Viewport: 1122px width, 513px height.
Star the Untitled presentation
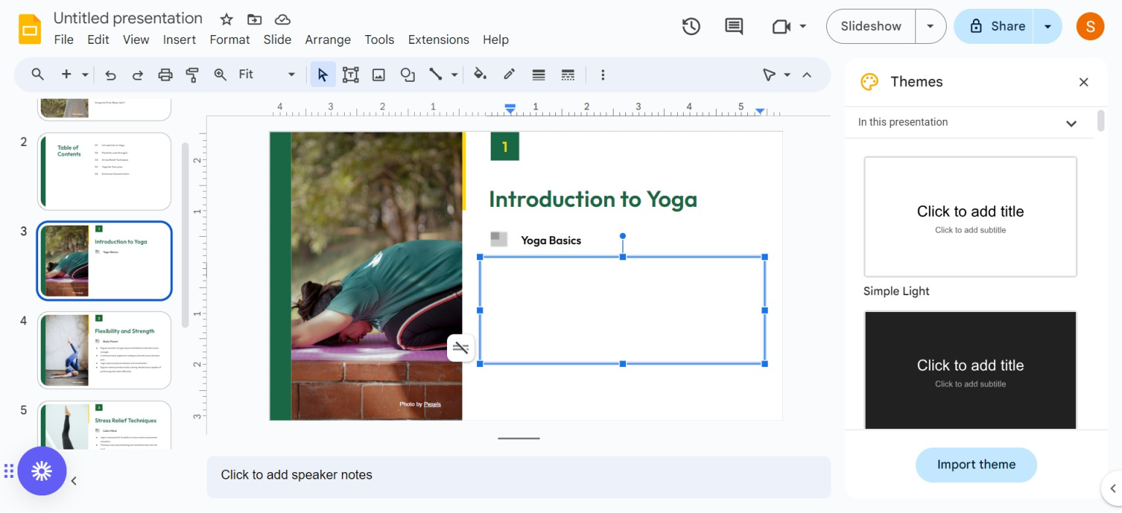point(226,20)
